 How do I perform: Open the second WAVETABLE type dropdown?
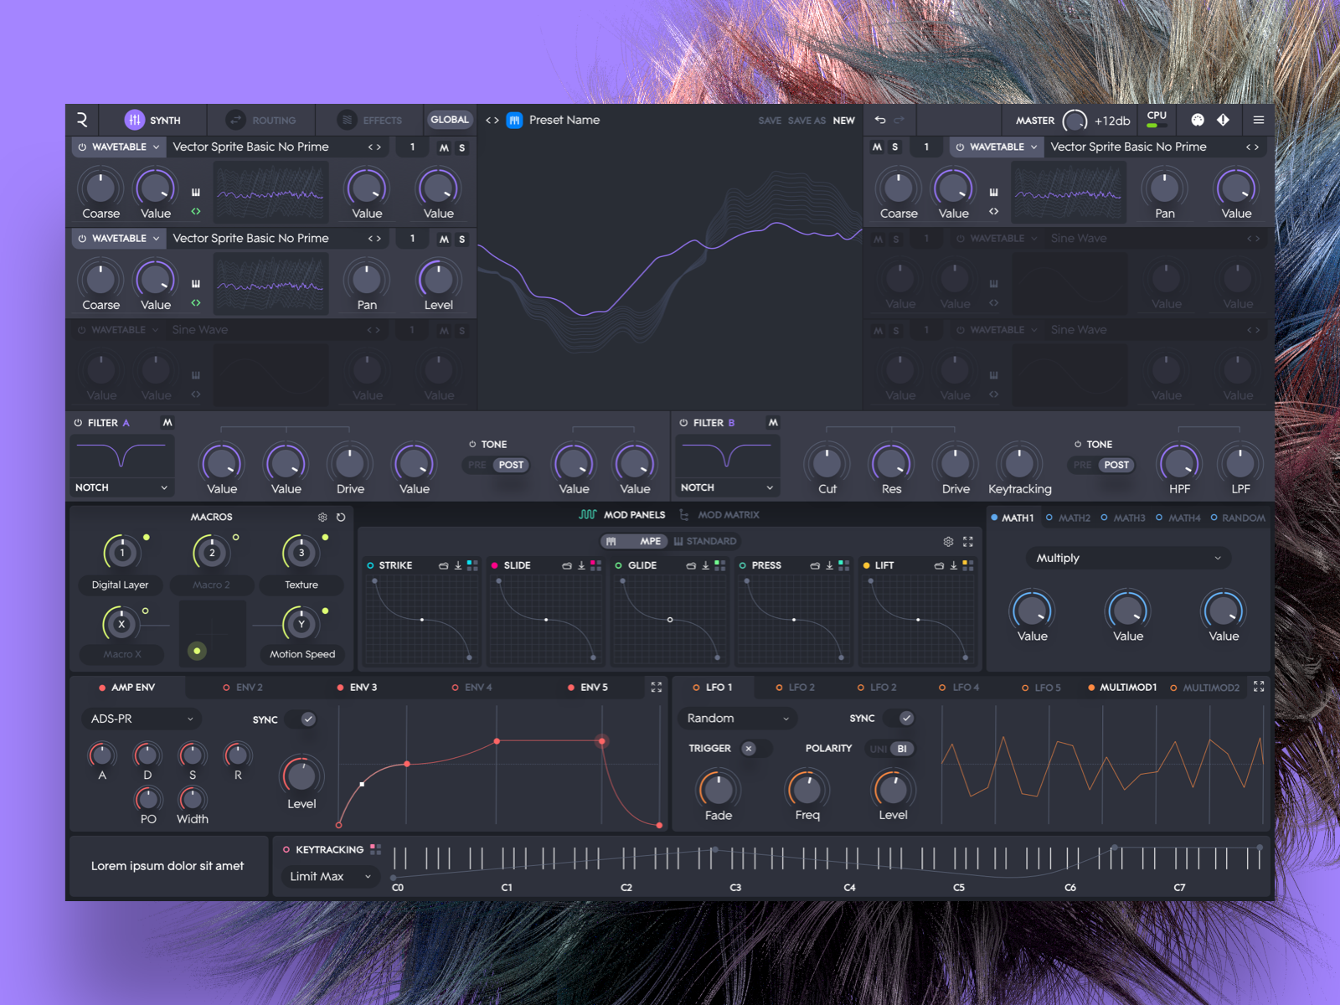click(118, 238)
